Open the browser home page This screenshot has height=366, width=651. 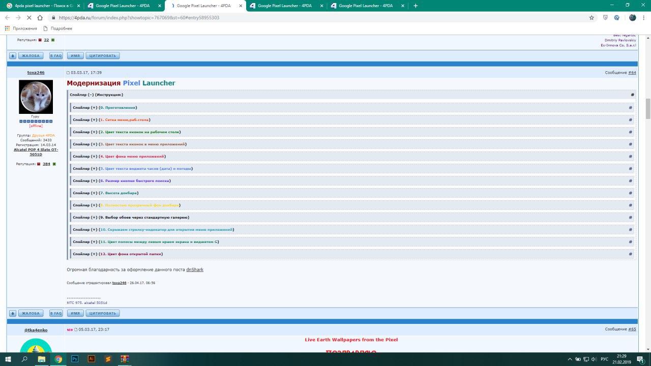pos(41,17)
